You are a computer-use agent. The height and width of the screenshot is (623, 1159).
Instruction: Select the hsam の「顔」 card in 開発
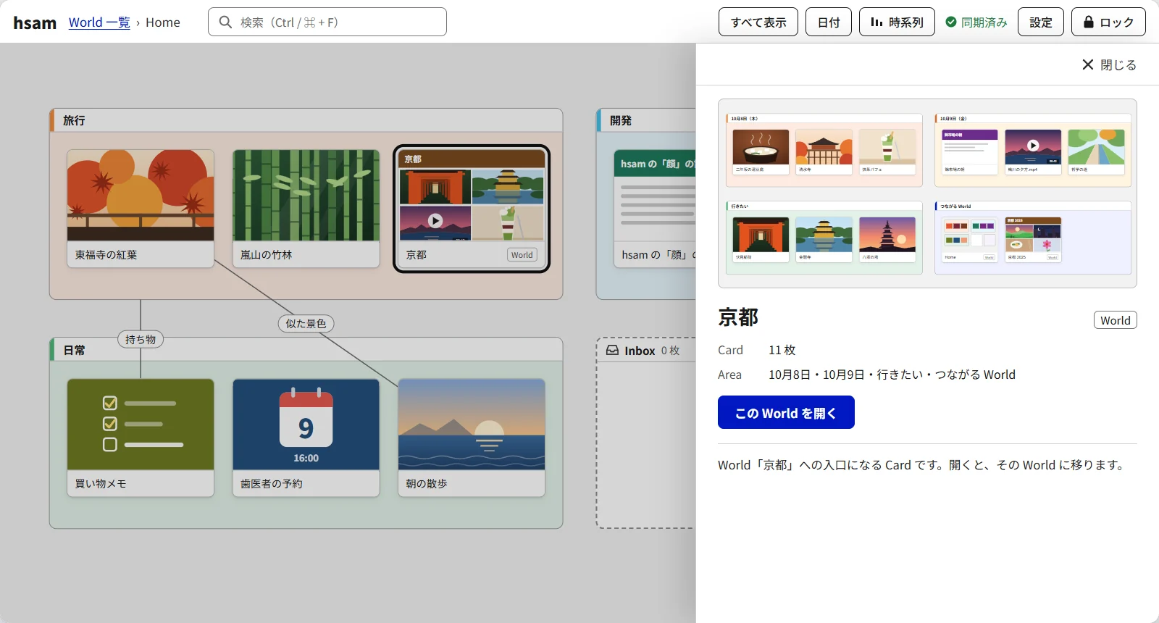(655, 209)
